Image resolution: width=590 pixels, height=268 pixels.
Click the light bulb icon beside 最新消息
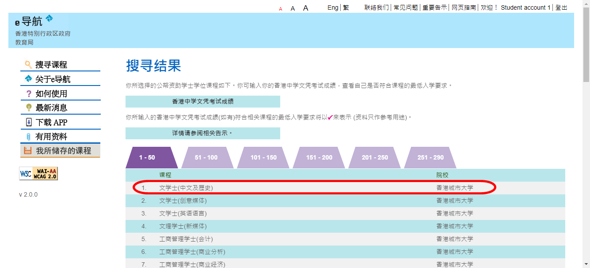pyautogui.click(x=29, y=108)
